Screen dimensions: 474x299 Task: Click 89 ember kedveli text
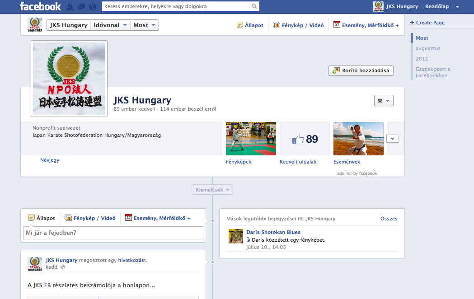134,109
